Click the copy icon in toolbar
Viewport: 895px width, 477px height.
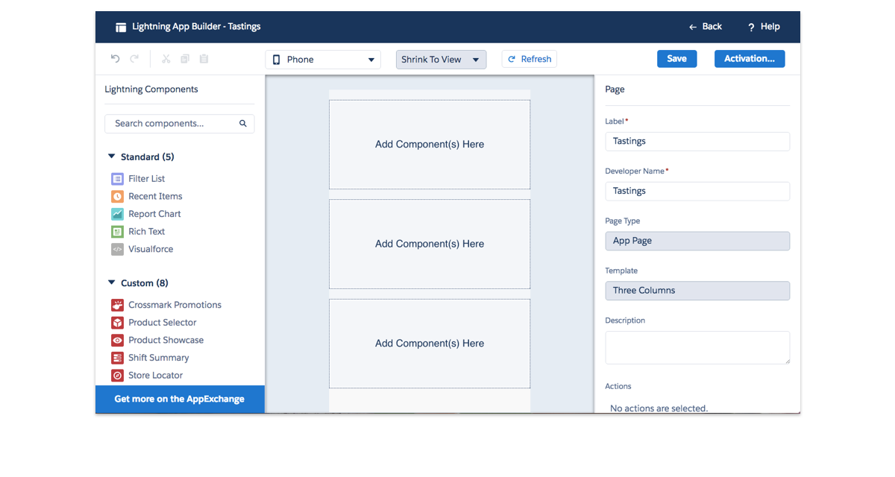pos(185,59)
